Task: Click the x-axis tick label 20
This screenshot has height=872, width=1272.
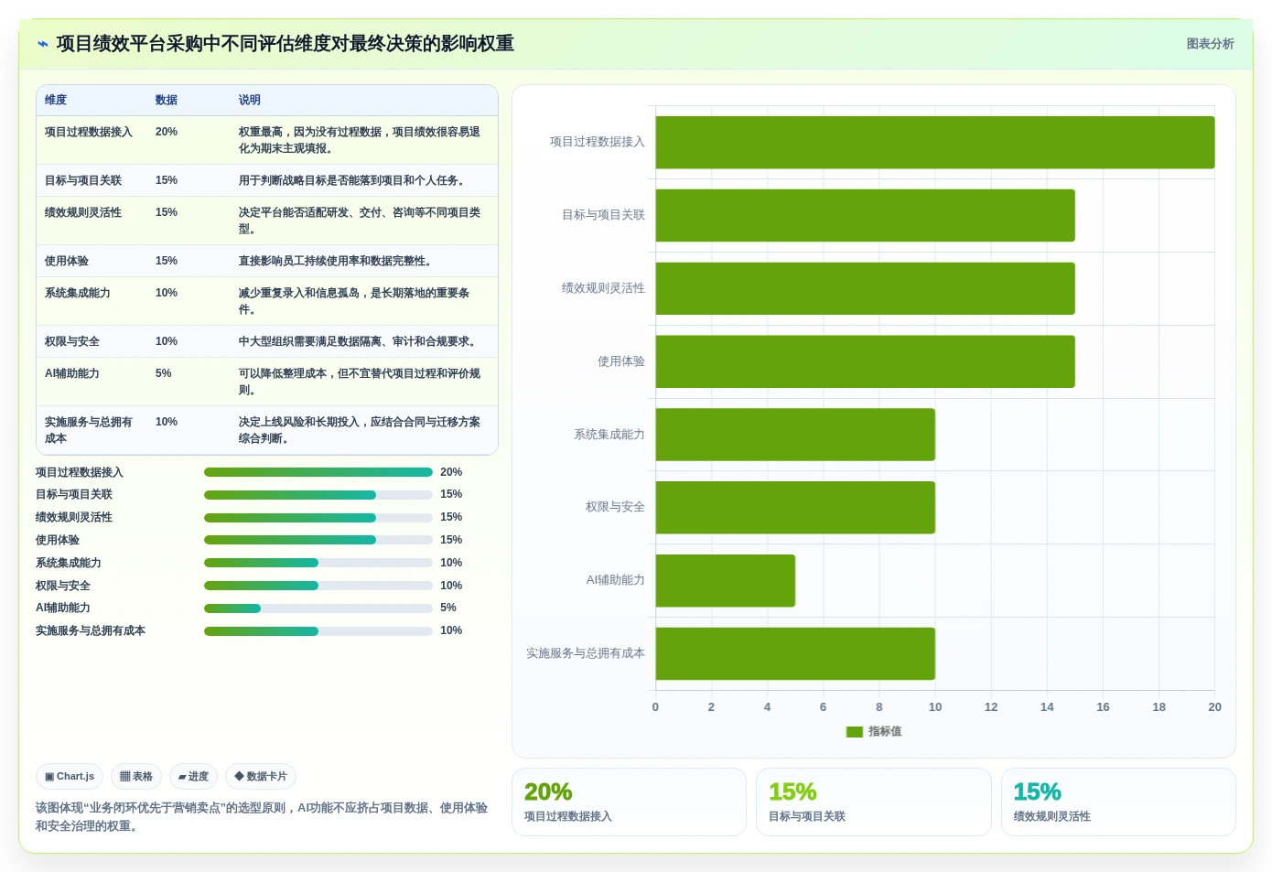Action: 1214,707
